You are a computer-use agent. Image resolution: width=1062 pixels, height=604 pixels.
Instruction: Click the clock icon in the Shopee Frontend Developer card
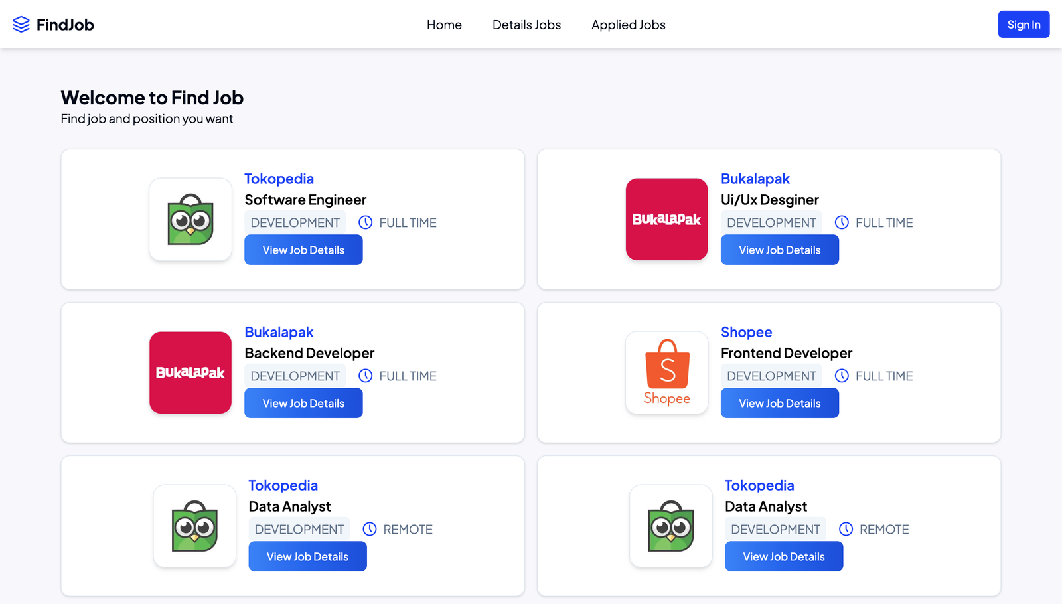842,376
